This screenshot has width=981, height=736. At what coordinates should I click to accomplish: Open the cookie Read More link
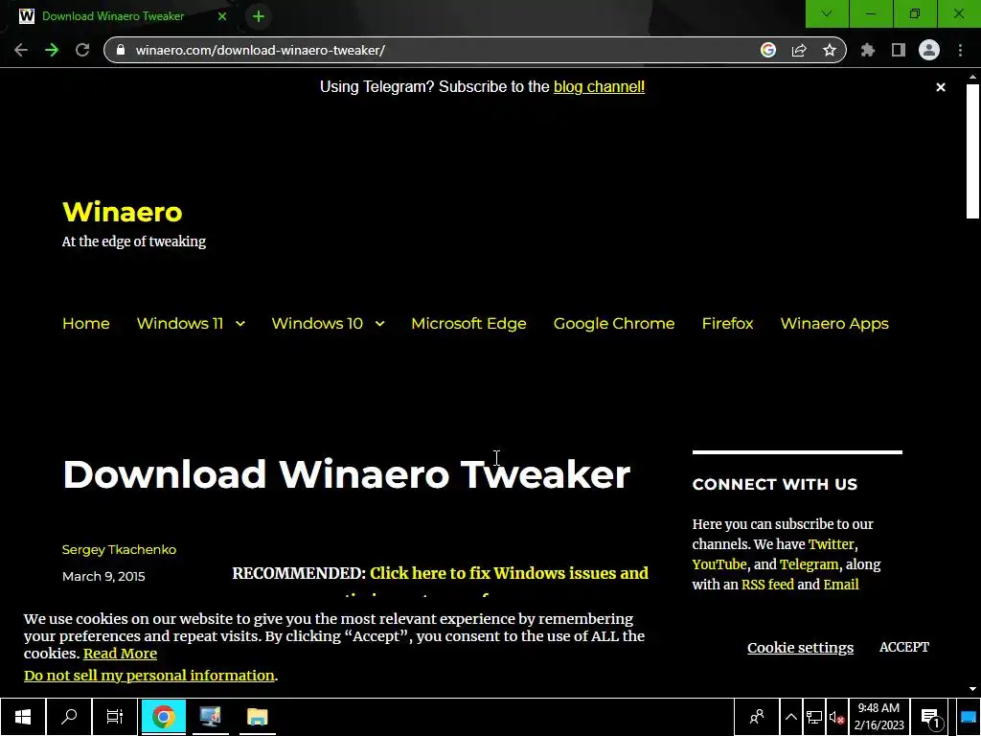coord(120,654)
